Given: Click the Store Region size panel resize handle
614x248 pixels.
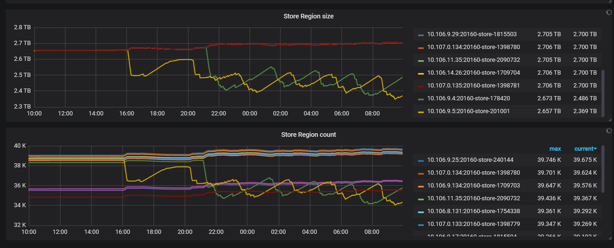Looking at the screenshot, I should coord(610,120).
